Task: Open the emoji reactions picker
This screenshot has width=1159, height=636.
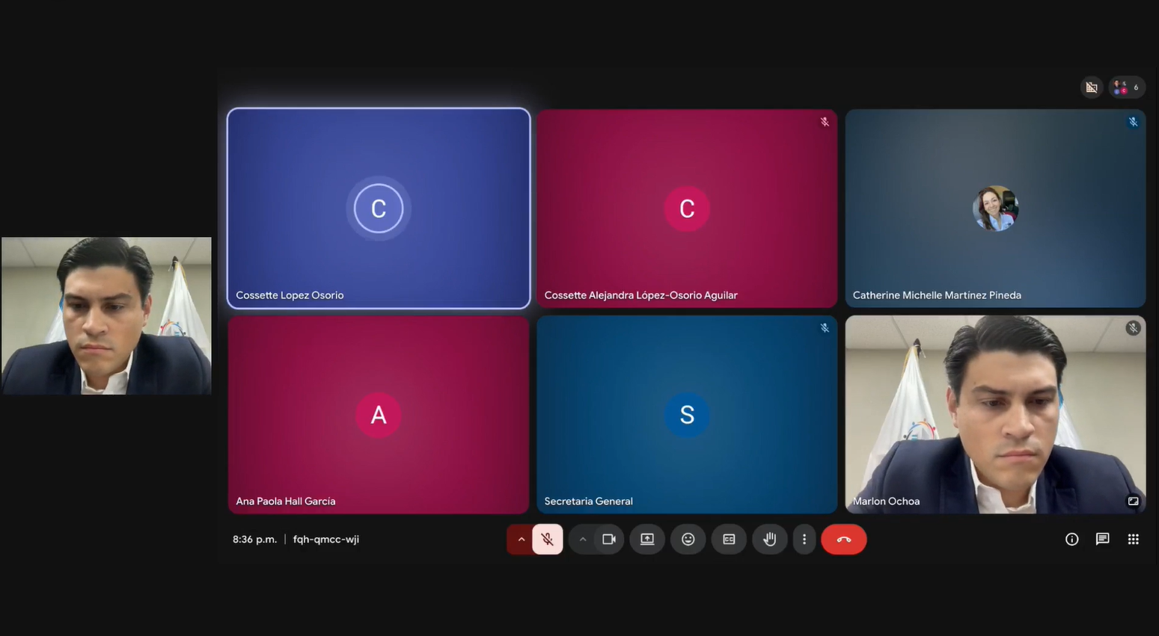Action: [688, 540]
